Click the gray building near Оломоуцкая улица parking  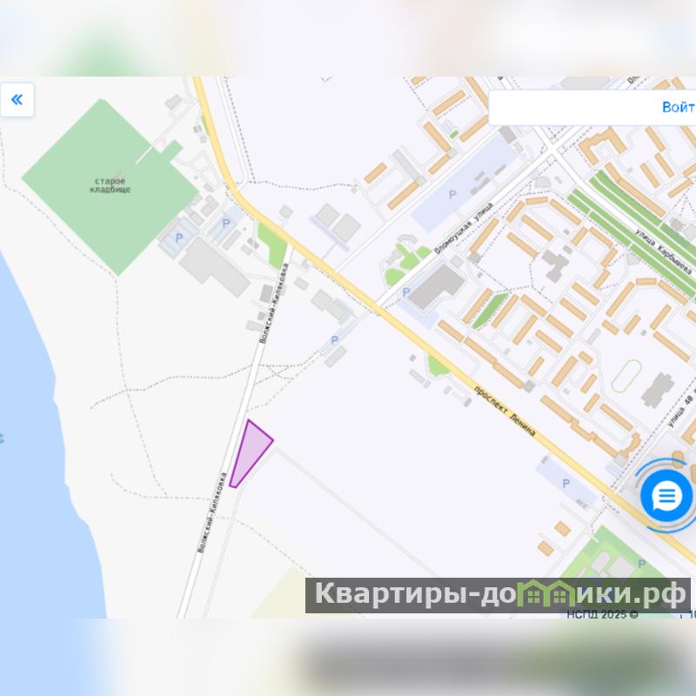pos(436,286)
